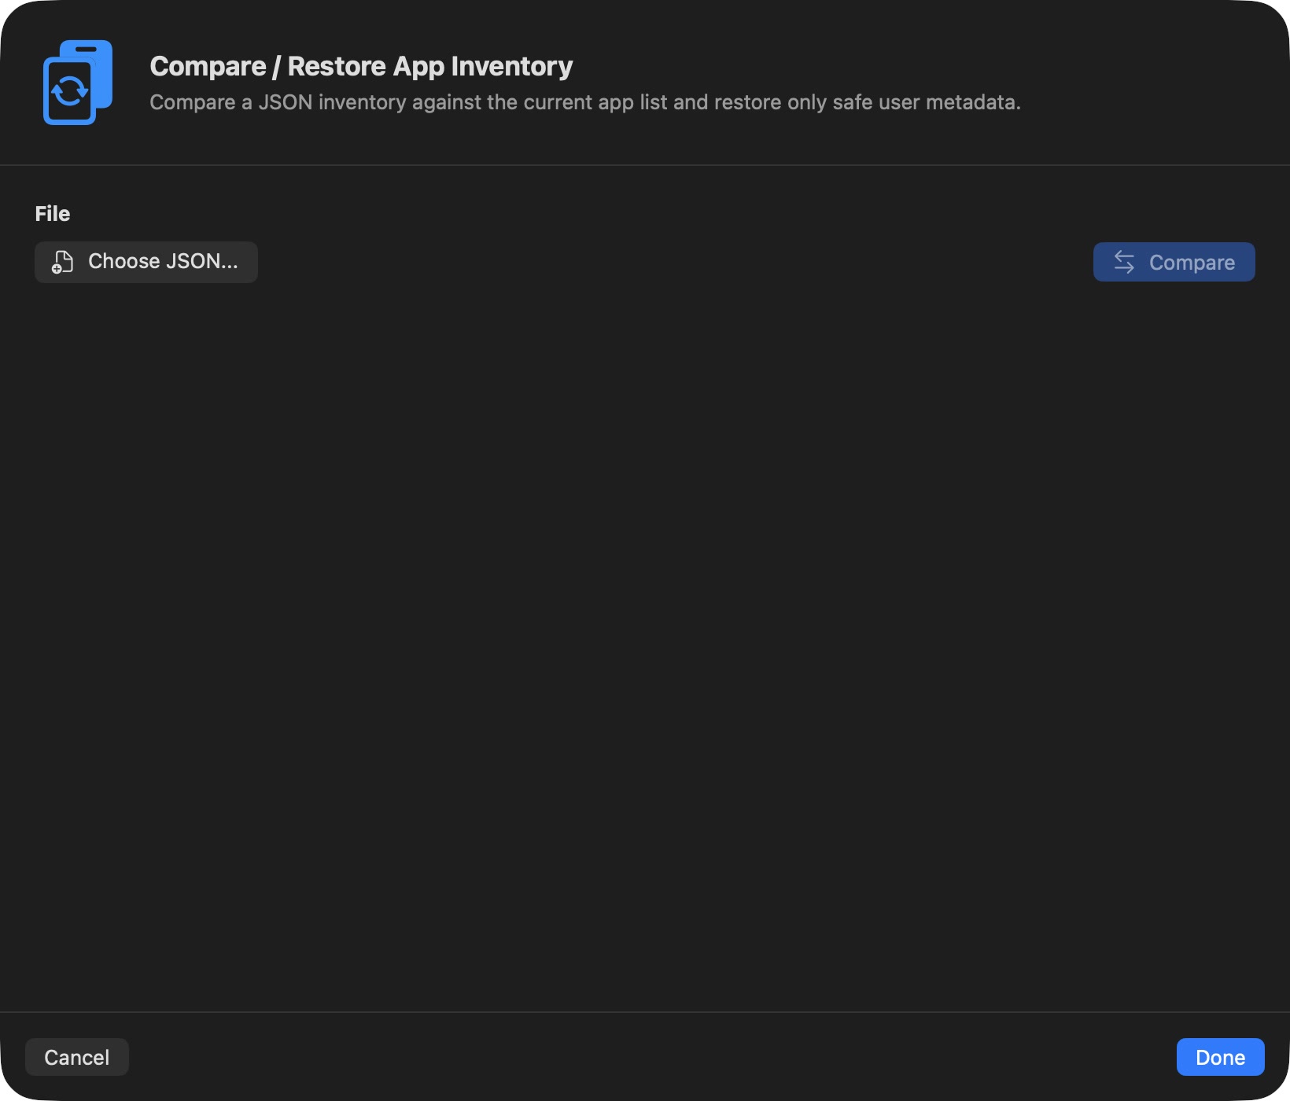
Task: Click the app inventory sync icon
Action: coord(77,83)
